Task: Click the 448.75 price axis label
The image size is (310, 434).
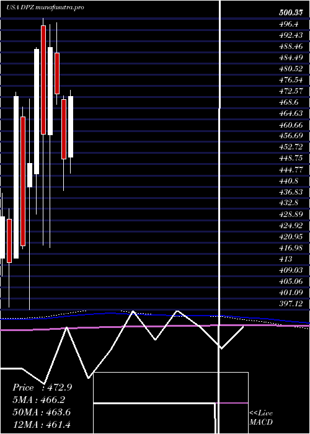Action: [x=291, y=158]
